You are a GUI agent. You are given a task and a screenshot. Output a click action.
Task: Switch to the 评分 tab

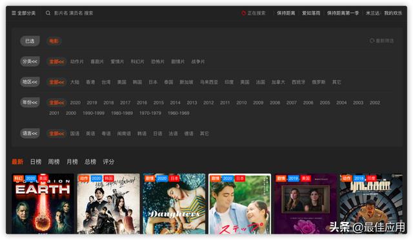click(x=108, y=162)
